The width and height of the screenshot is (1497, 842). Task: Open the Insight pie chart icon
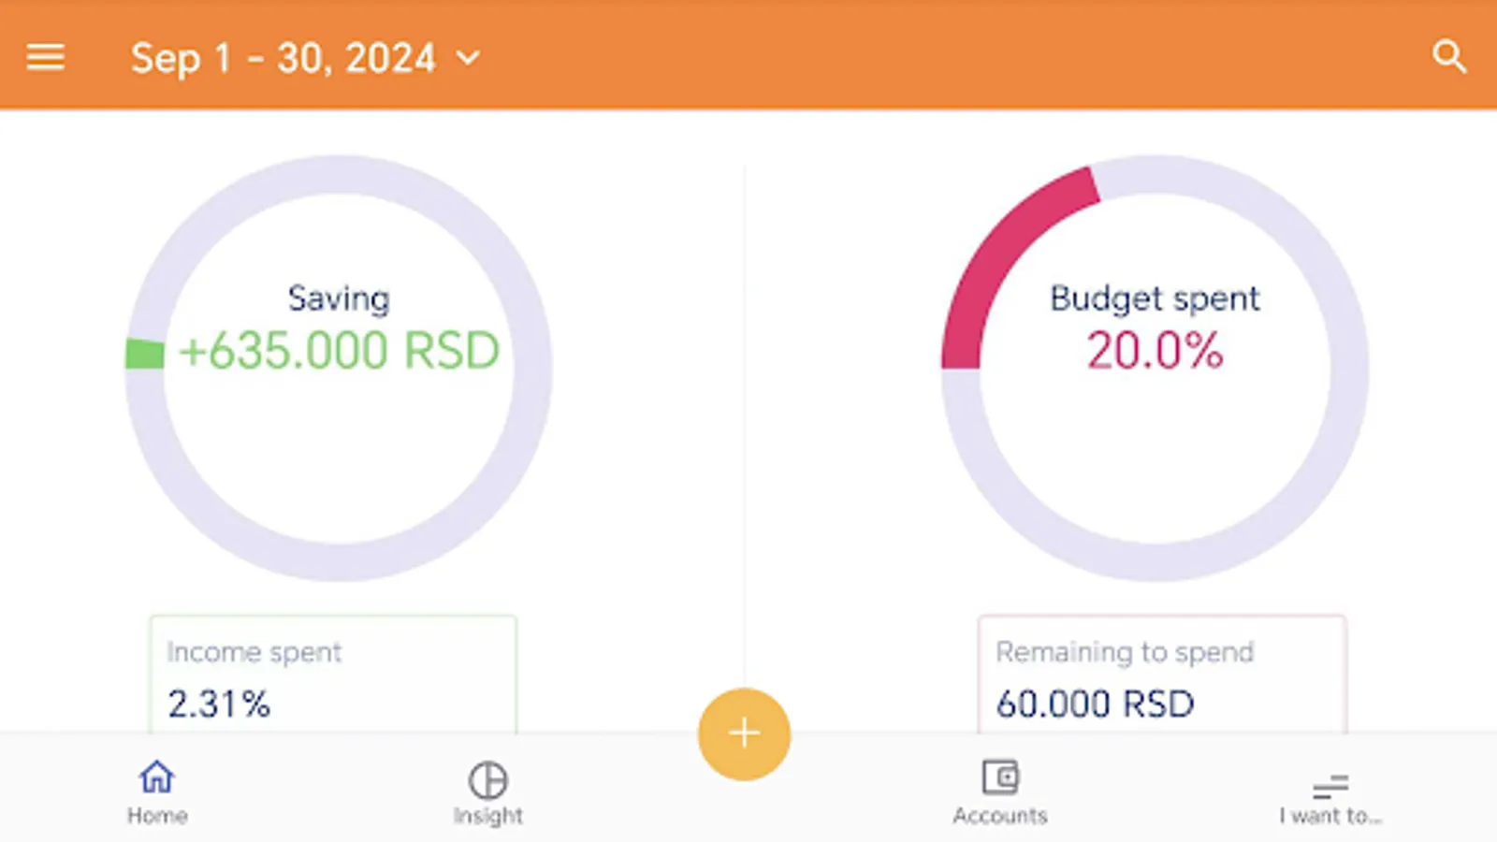tap(487, 779)
